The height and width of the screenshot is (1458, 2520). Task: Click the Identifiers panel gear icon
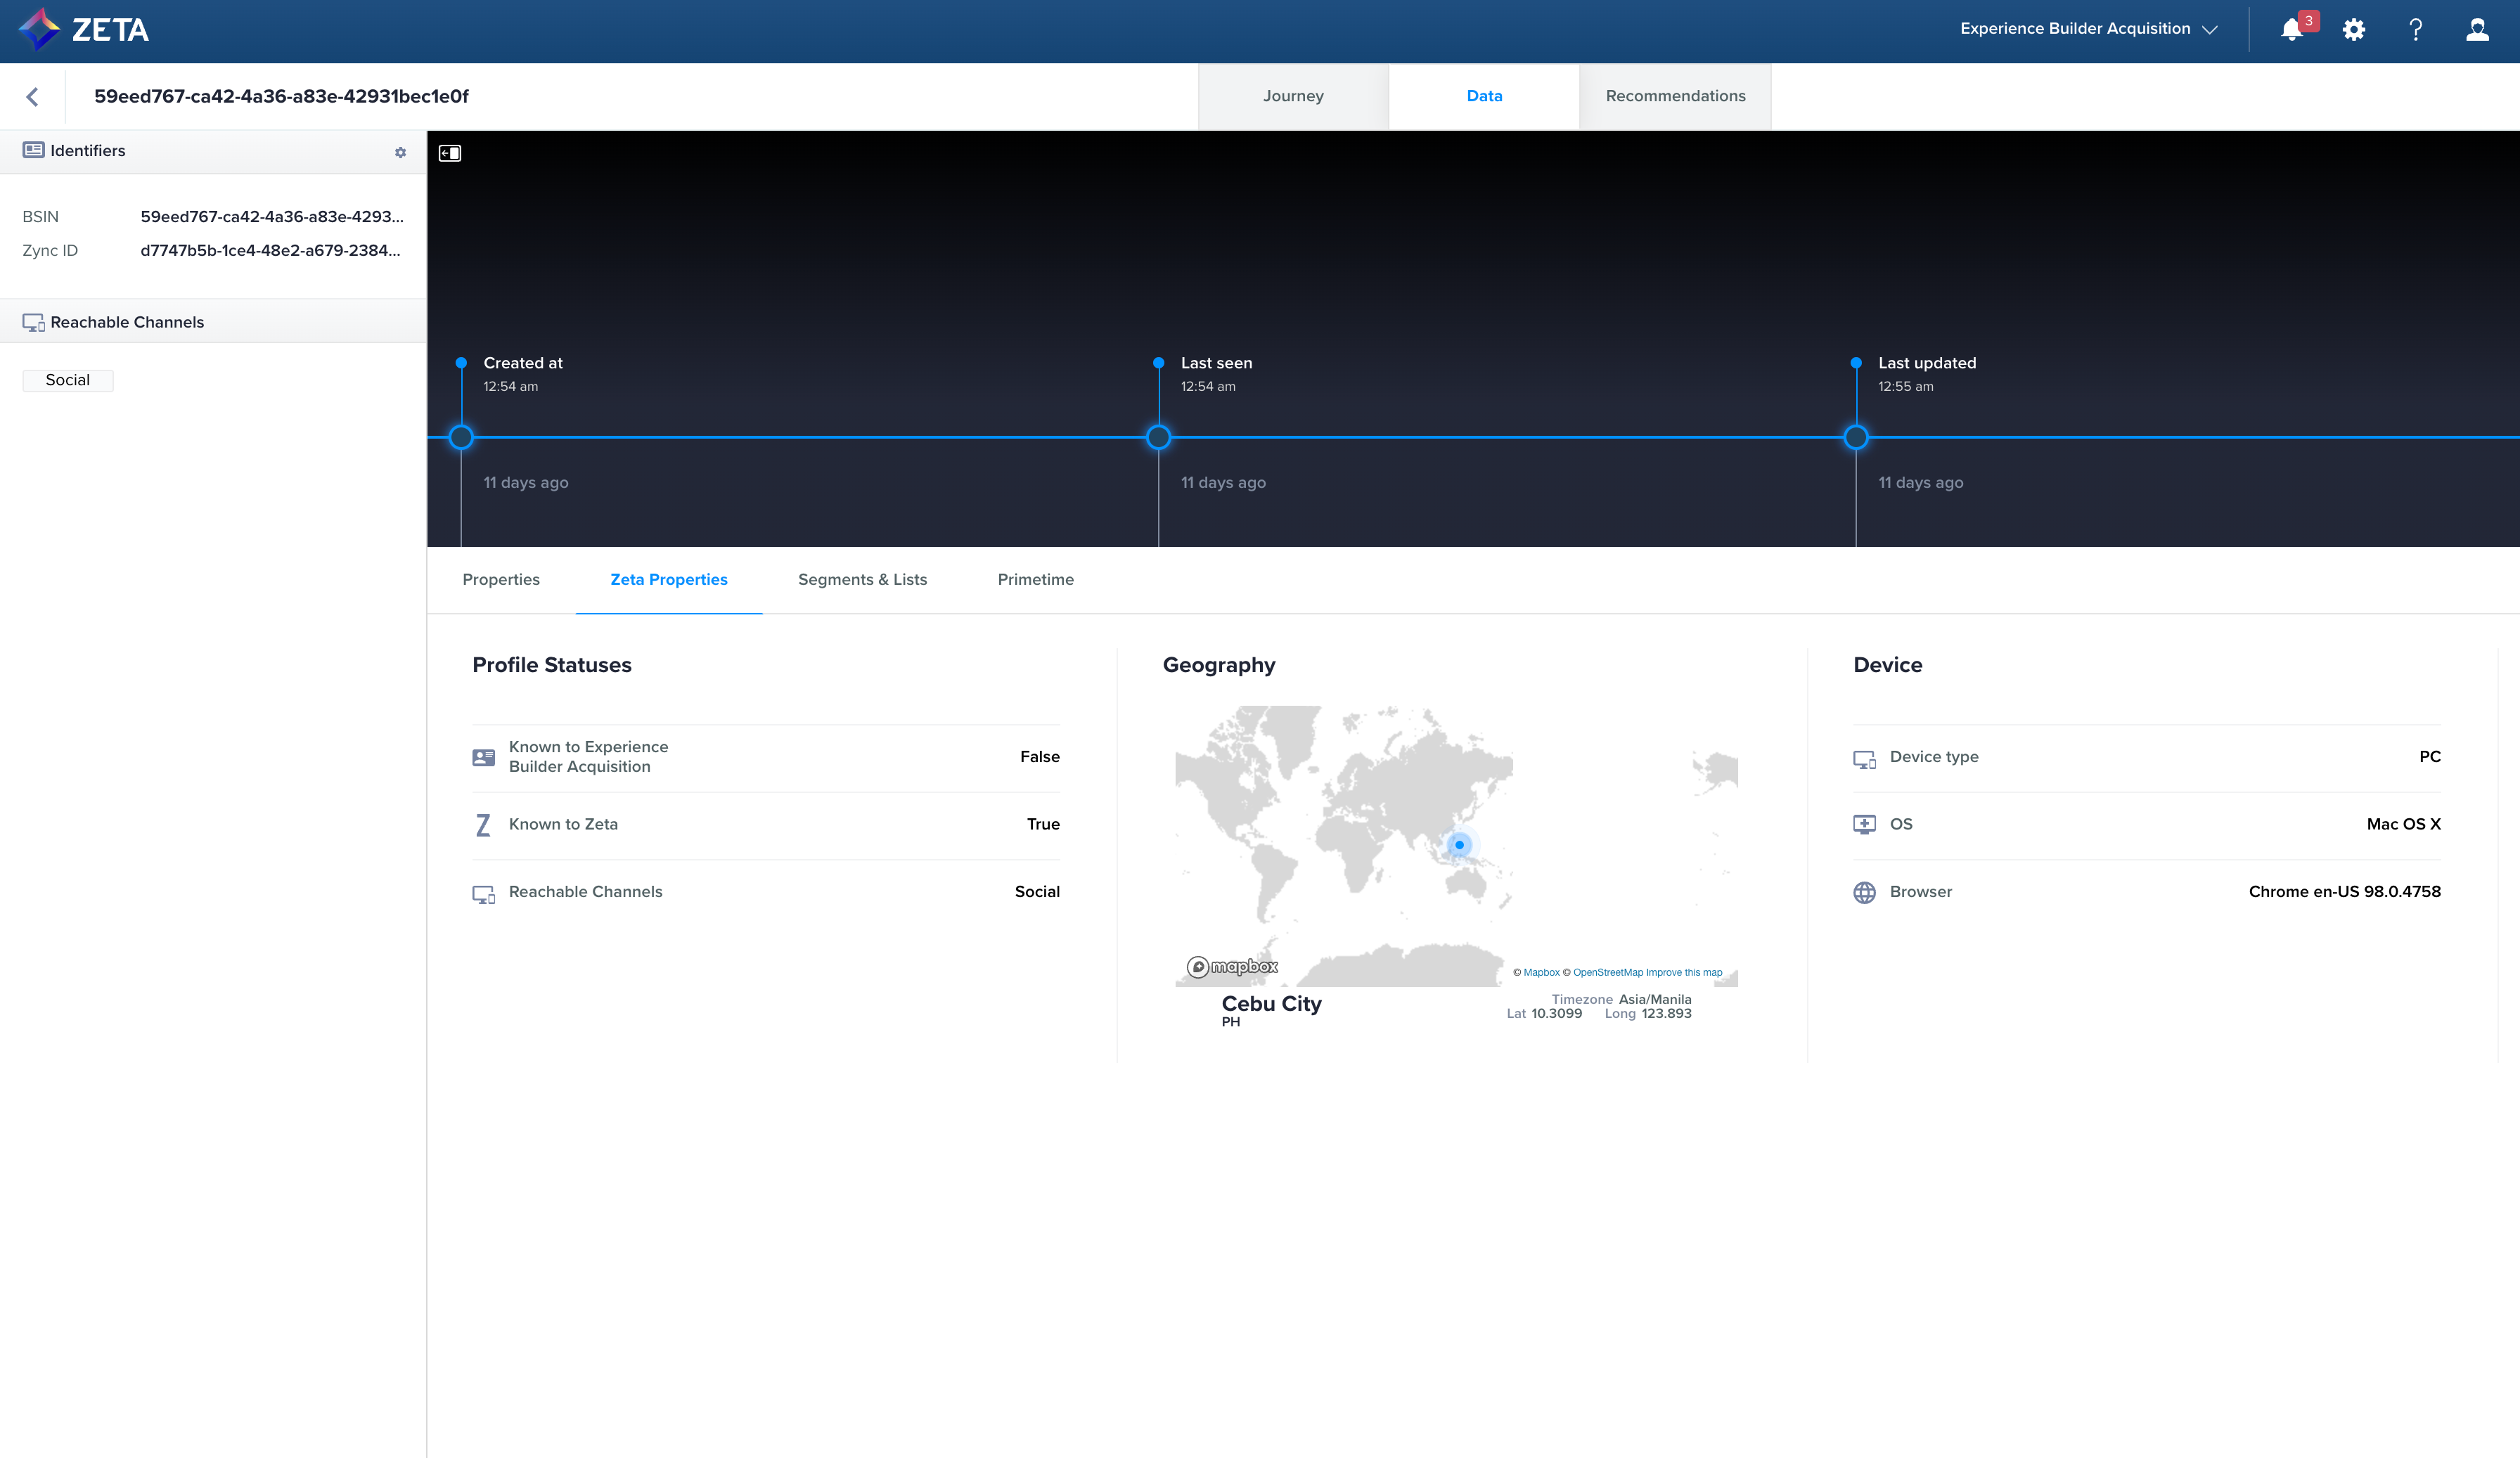tap(400, 152)
